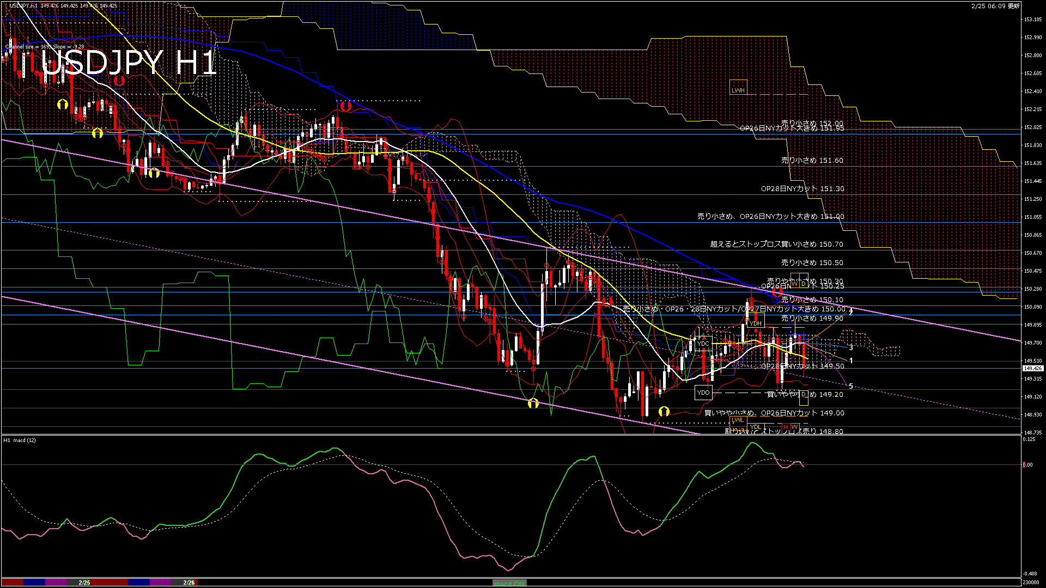Click the yellow buy arrow near 149.00
The height and width of the screenshot is (588, 1046).
pyautogui.click(x=664, y=412)
